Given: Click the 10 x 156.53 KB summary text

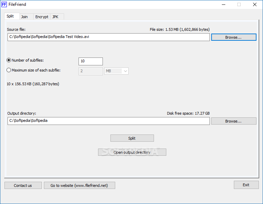Looking at the screenshot, I should coord(33,84).
